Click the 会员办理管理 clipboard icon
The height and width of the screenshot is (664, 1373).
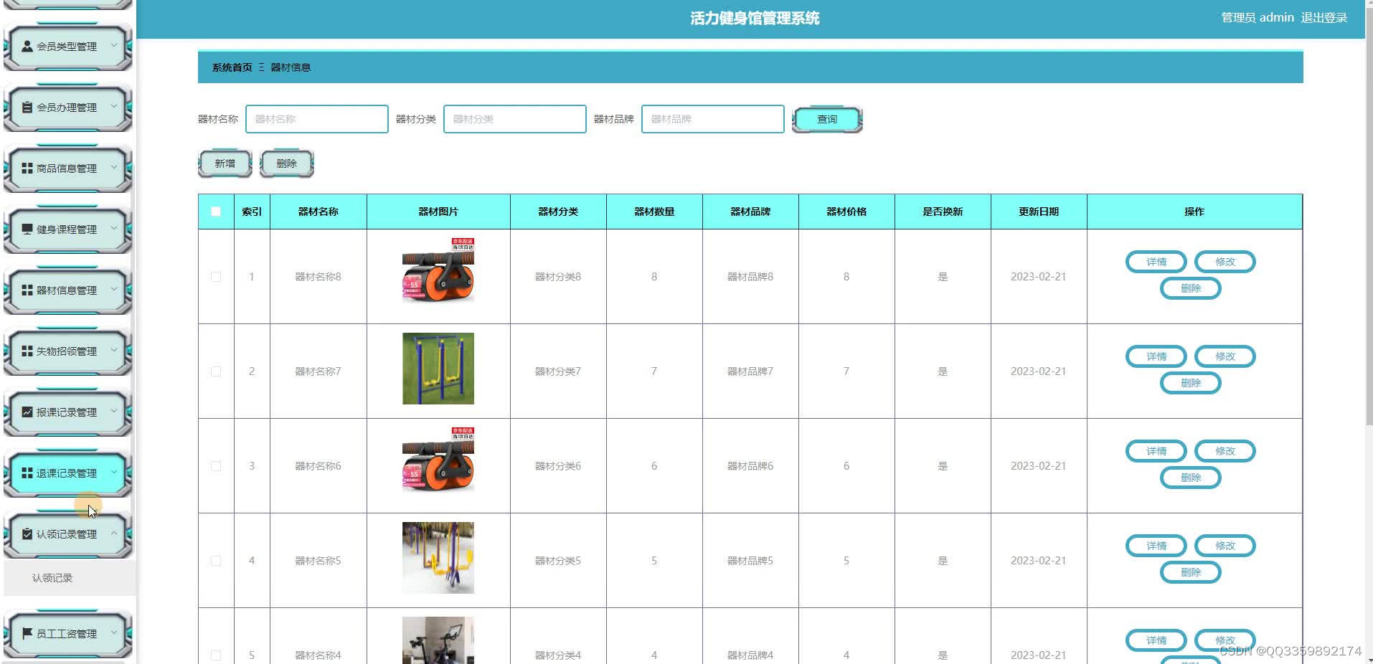(27, 108)
